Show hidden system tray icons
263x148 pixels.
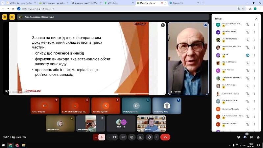(x=230, y=145)
